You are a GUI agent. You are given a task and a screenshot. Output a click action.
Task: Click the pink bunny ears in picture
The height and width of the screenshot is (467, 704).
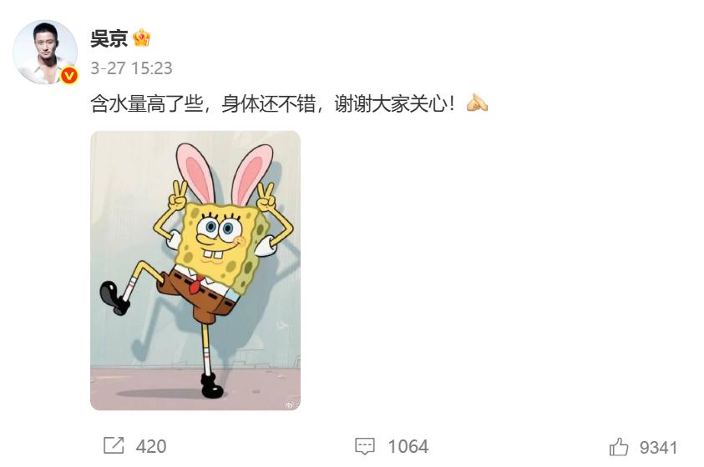[x=224, y=174]
